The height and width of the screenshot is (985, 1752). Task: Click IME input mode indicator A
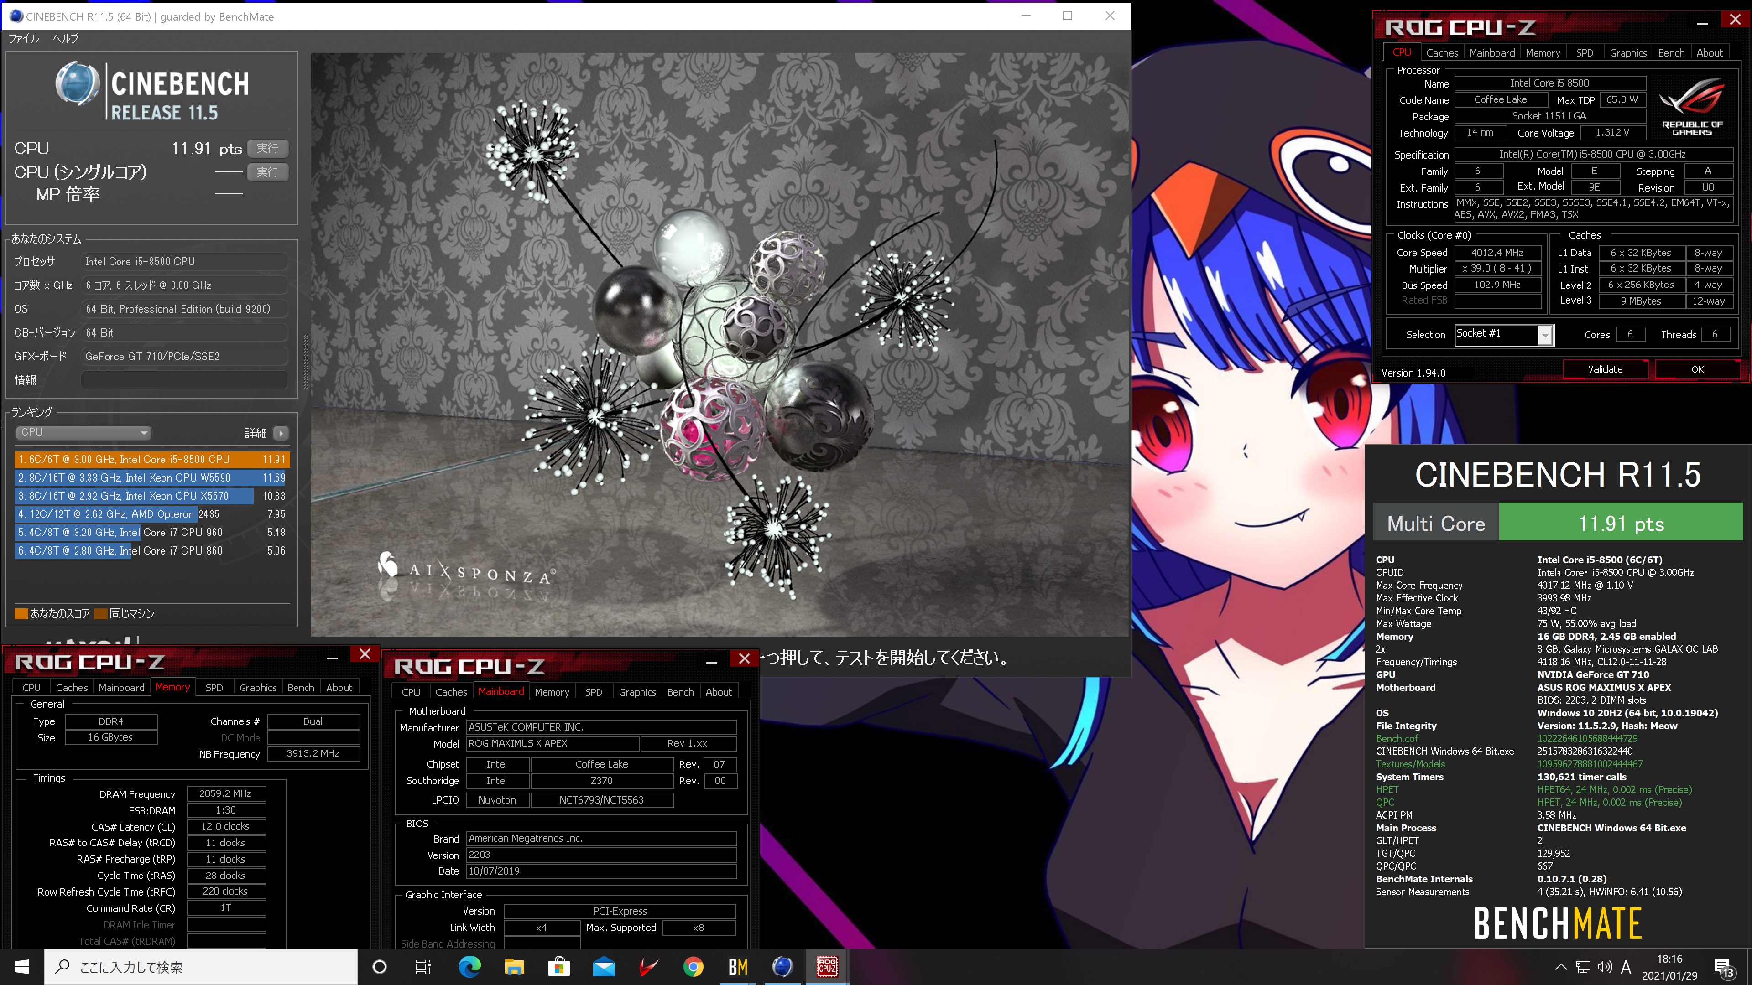1626,967
